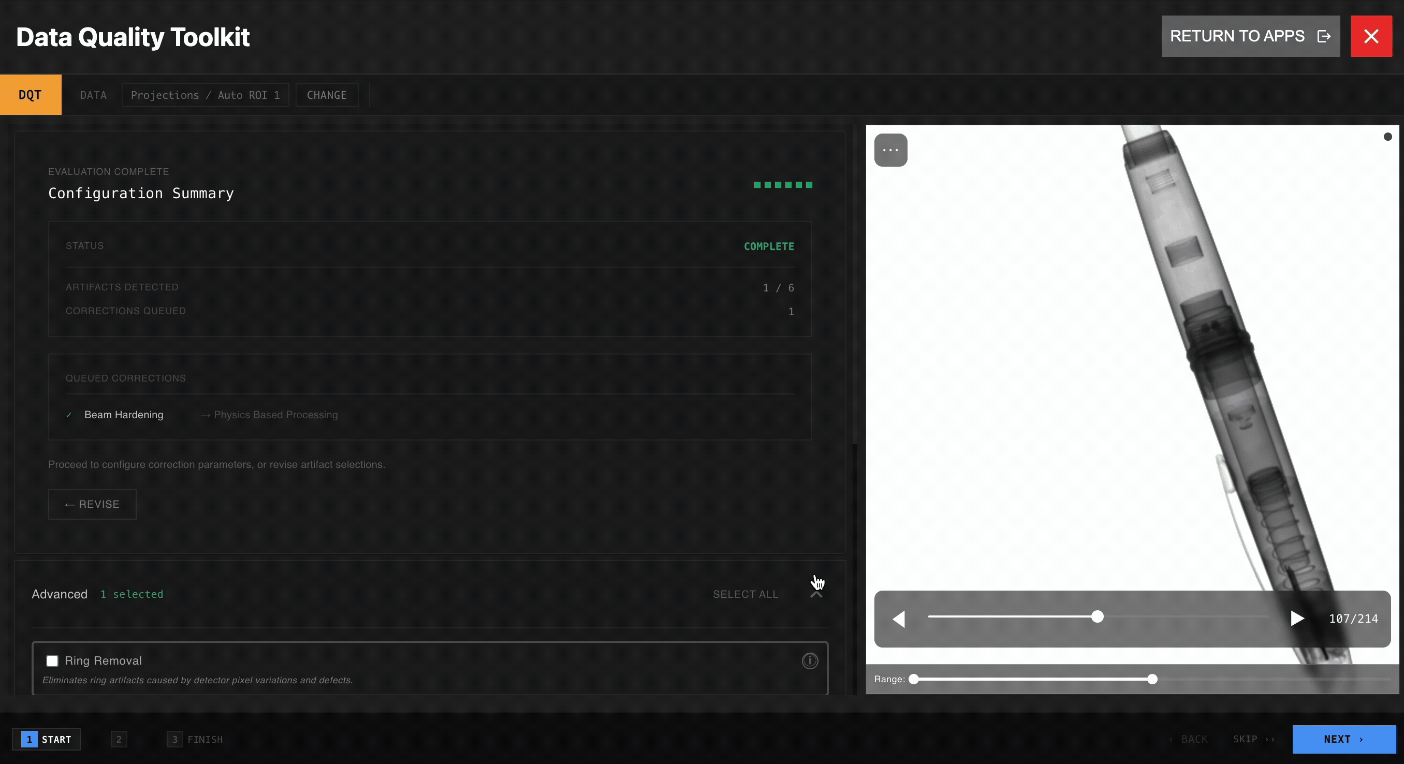1404x764 pixels.
Task: Click Select All in Advanced section
Action: click(745, 594)
